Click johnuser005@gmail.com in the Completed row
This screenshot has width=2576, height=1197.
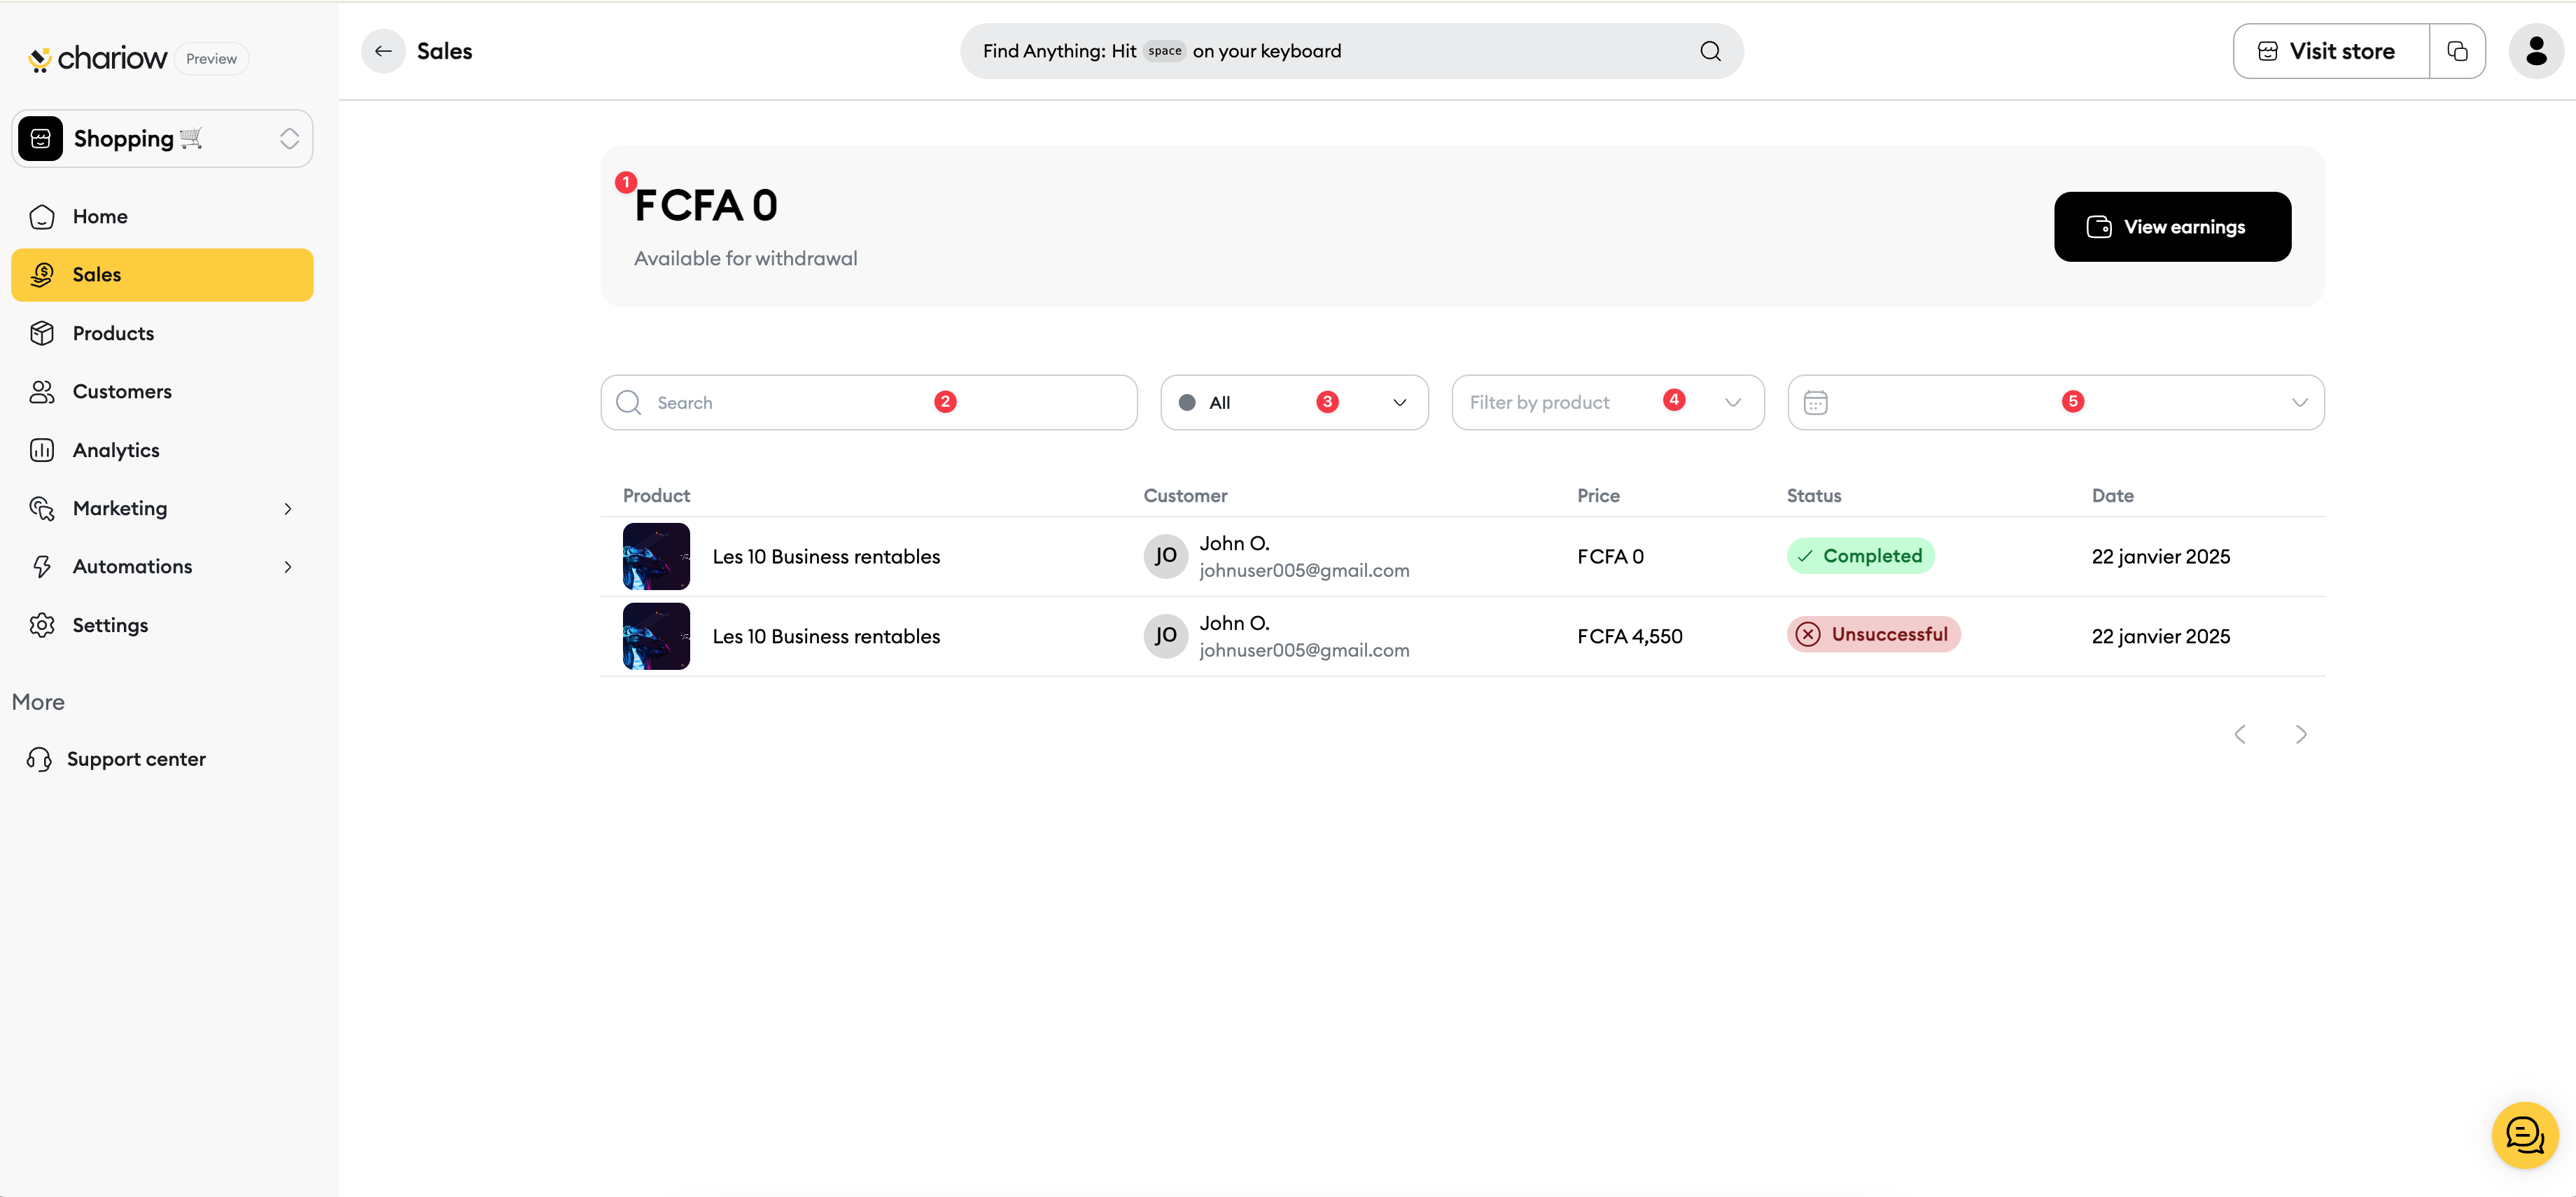tap(1304, 571)
